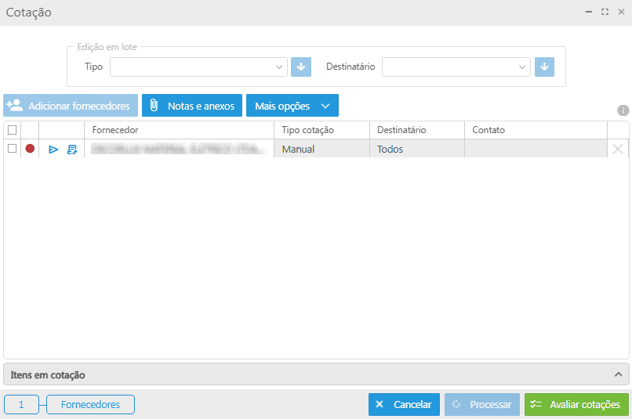Toggle the select-all checkbox in table header
The width and height of the screenshot is (632, 419).
12,130
